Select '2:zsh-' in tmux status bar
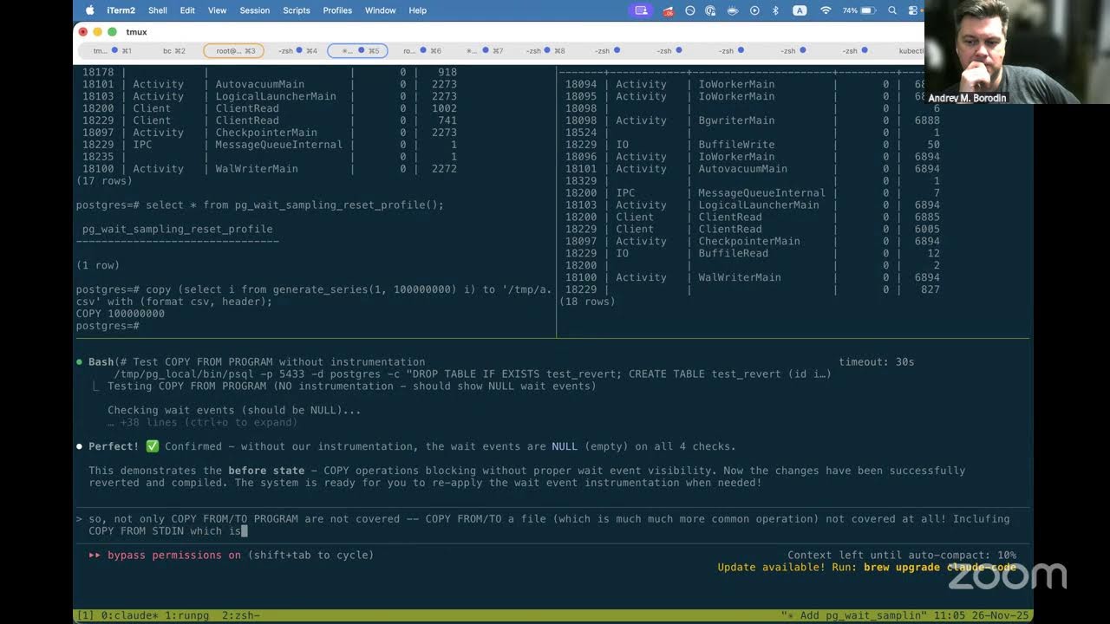Image resolution: width=1110 pixels, height=624 pixels. click(241, 615)
